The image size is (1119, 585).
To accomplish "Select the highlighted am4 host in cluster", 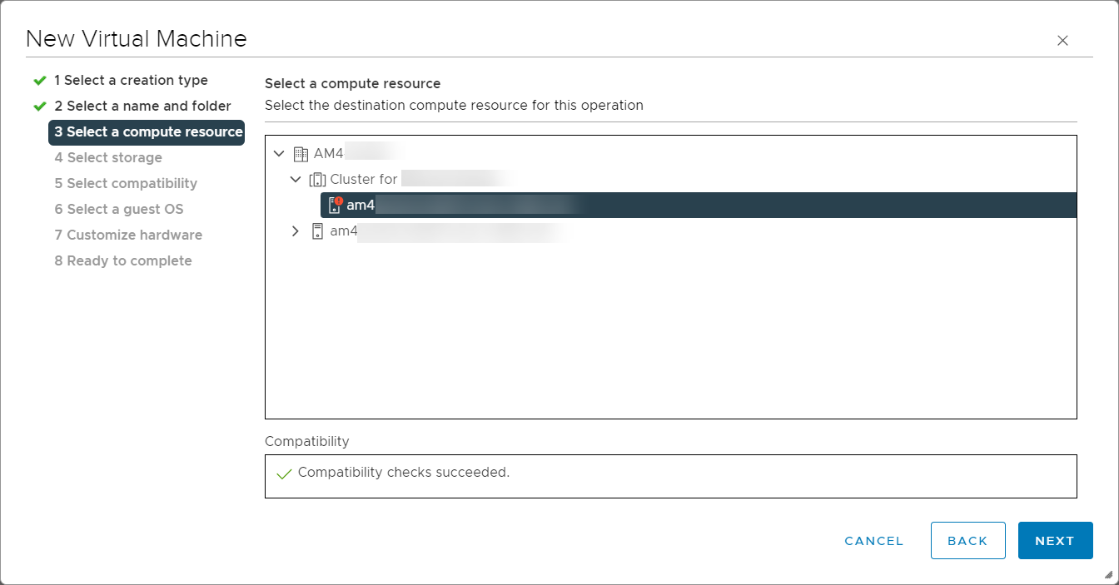I will (458, 206).
